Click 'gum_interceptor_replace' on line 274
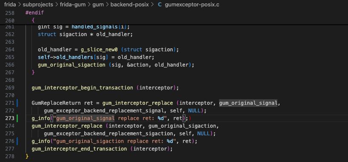Screen dimensions: 348x162 pyautogui.click(x=67, y=126)
